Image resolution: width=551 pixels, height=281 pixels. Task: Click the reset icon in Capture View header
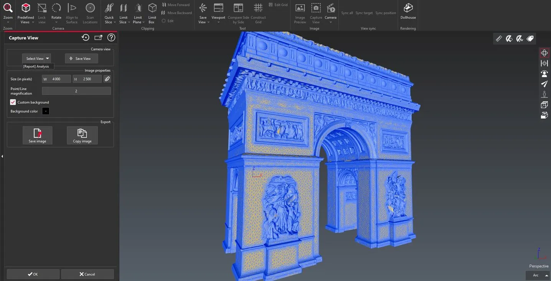coord(85,38)
